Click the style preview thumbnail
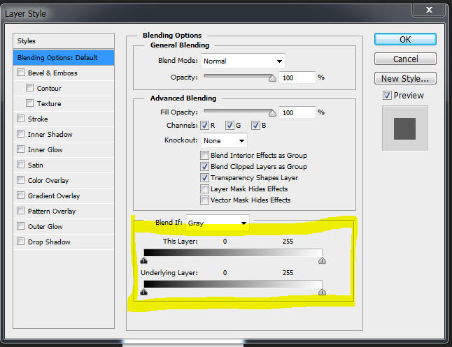The height and width of the screenshot is (347, 452). click(404, 128)
